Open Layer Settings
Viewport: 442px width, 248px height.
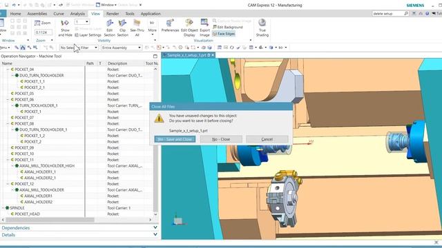pos(88,35)
